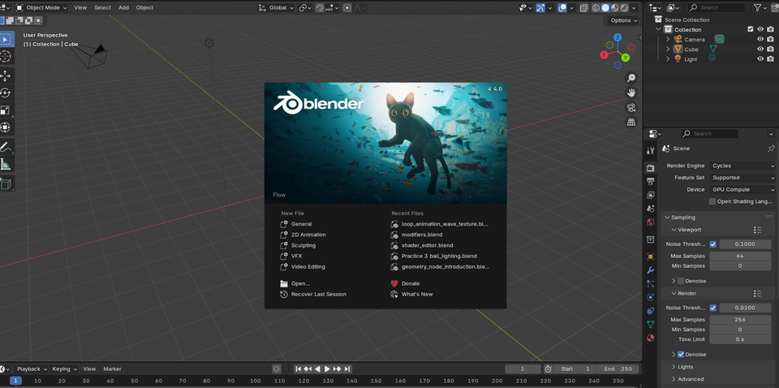Open the Object Mode dropdown
Screen dimensions: 779x388
pyautogui.click(x=41, y=7)
